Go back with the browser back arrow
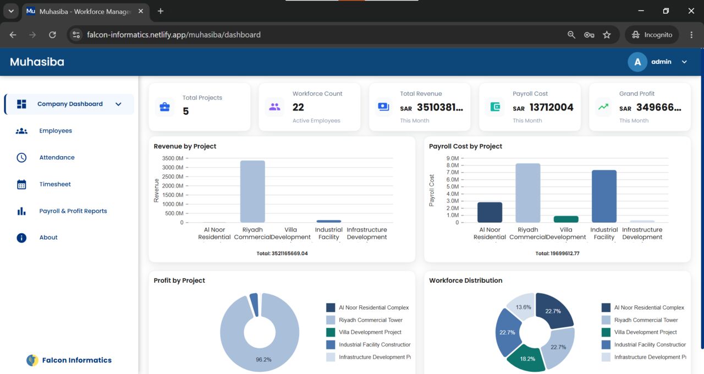Screen dimensions: 704x374 [x=13, y=35]
